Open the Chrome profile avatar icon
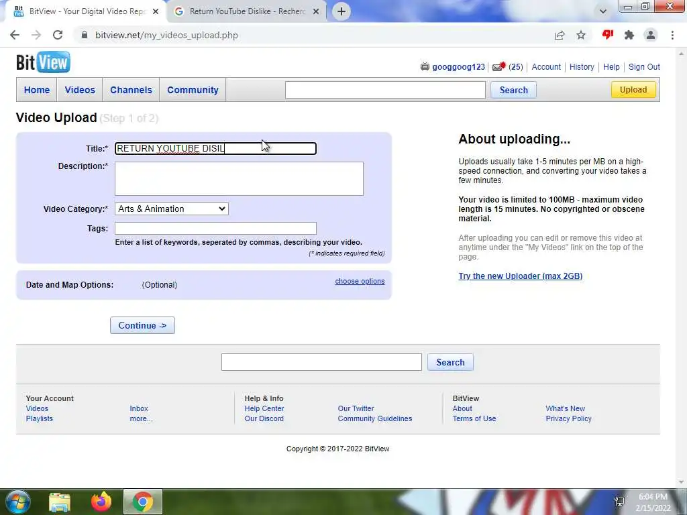Image resolution: width=687 pixels, height=515 pixels. (x=651, y=35)
